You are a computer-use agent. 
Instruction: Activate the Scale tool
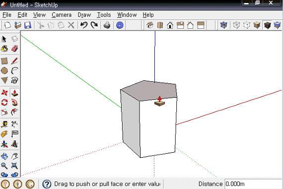(4, 112)
